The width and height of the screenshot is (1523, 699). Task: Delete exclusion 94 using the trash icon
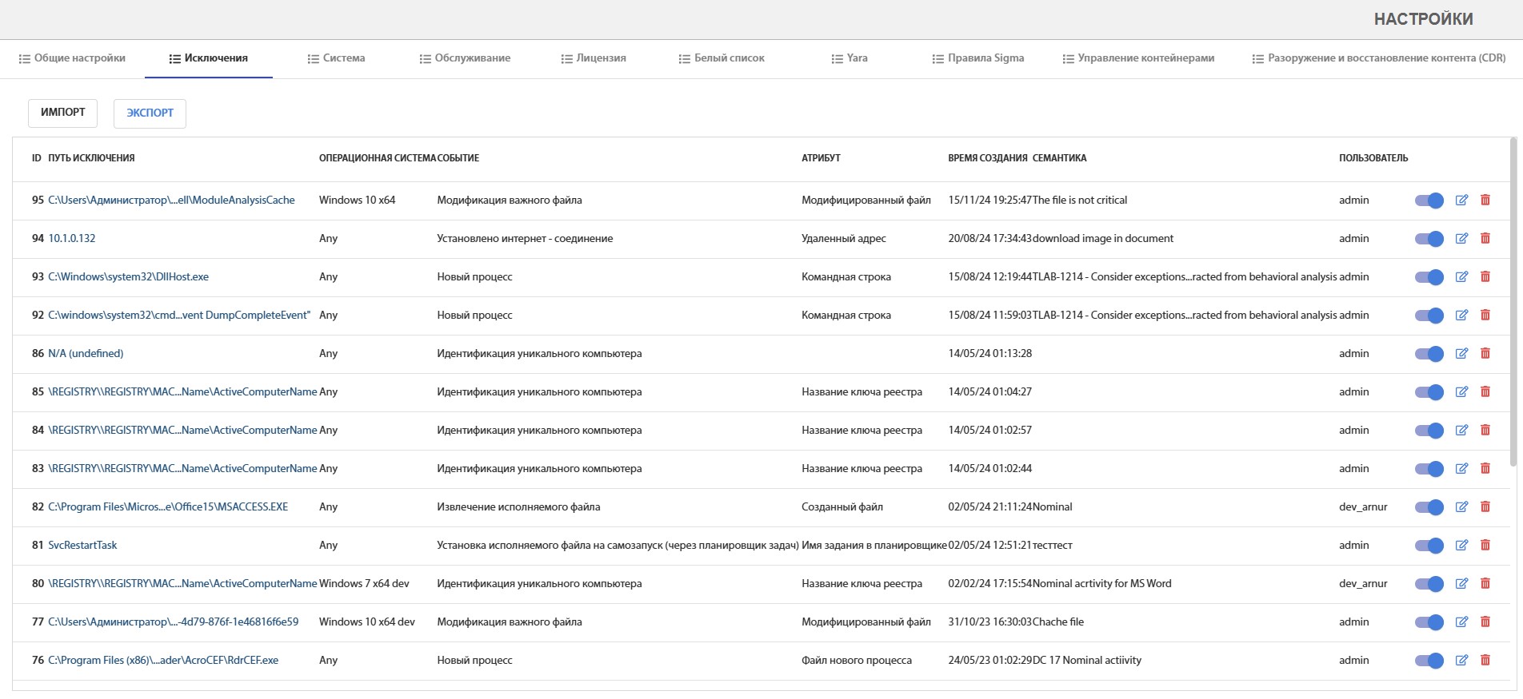coord(1485,239)
